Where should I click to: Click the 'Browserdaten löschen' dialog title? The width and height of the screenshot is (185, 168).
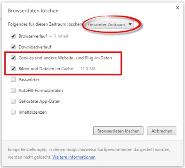[x=33, y=11]
